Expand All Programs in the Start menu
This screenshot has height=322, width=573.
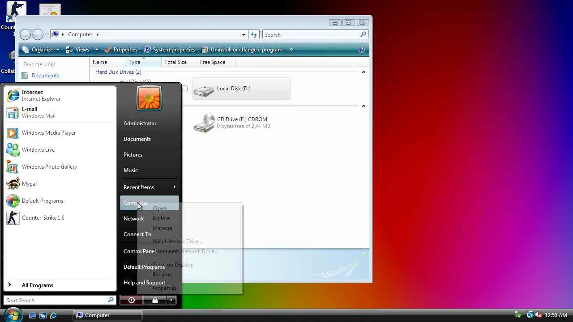click(x=60, y=285)
